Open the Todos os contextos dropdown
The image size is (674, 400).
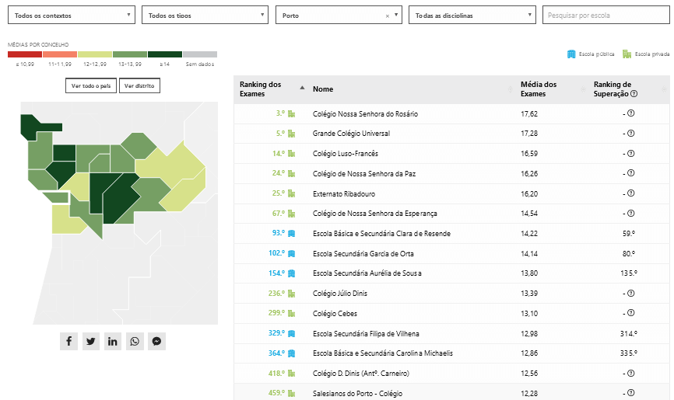point(73,15)
